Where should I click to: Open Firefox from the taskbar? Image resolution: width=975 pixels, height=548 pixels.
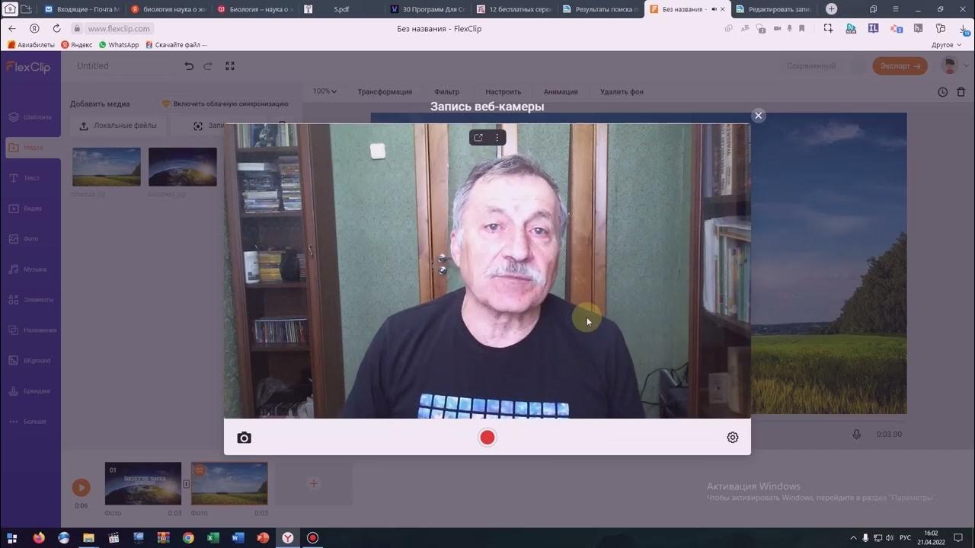[x=39, y=537]
